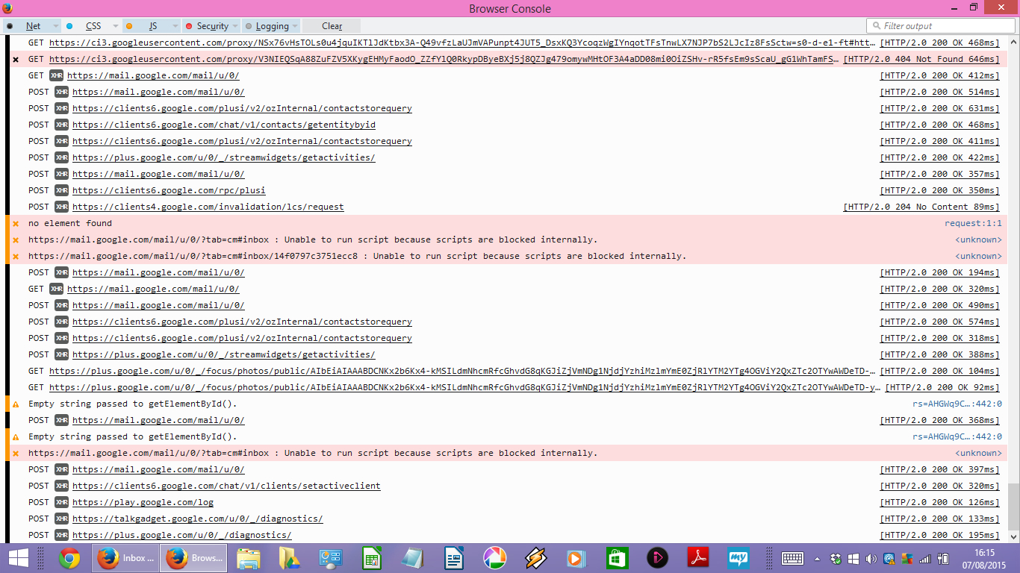Open the Net filter dropdown arrow

tap(57, 26)
